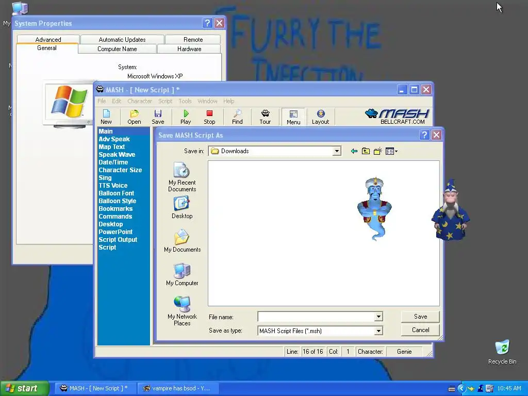
Task: Select My Recent Documents in the places bar
Action: tap(182, 177)
